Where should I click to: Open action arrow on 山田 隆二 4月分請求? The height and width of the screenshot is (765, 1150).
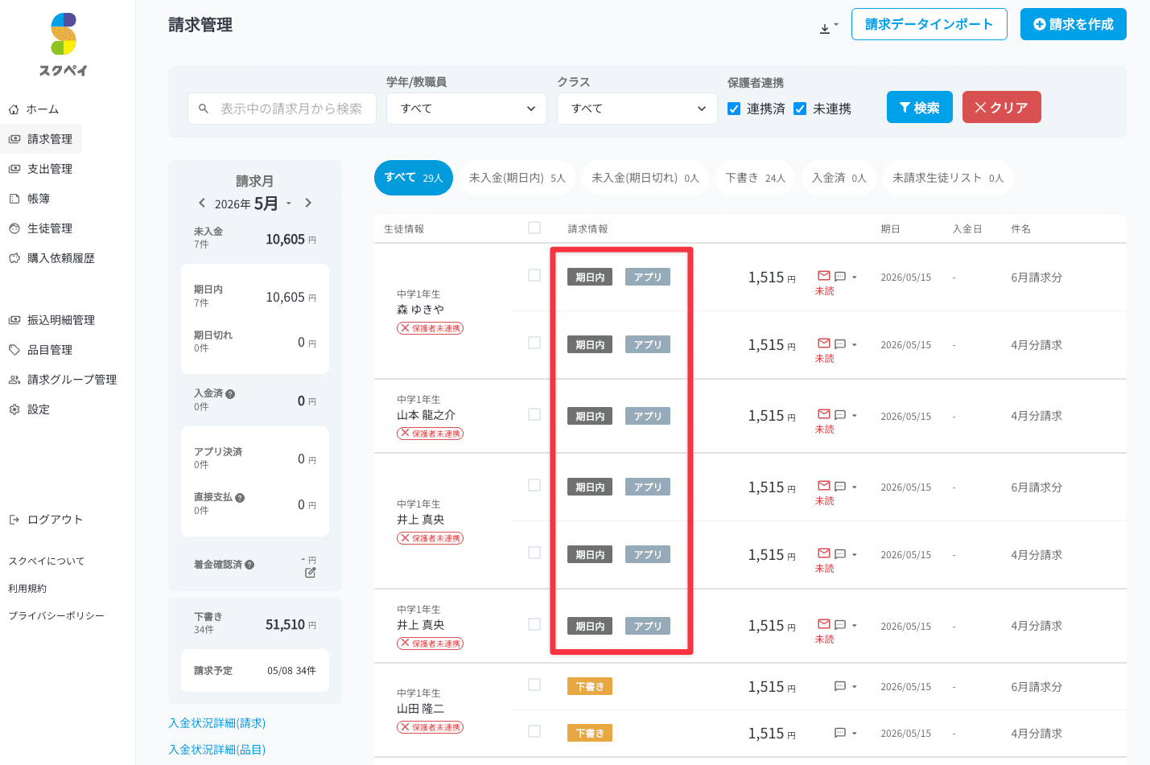click(855, 734)
